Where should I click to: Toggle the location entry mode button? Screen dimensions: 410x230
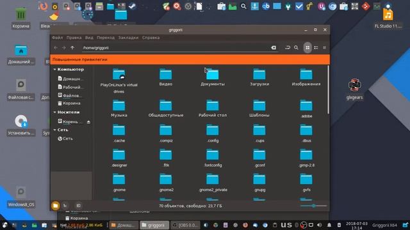(288, 48)
